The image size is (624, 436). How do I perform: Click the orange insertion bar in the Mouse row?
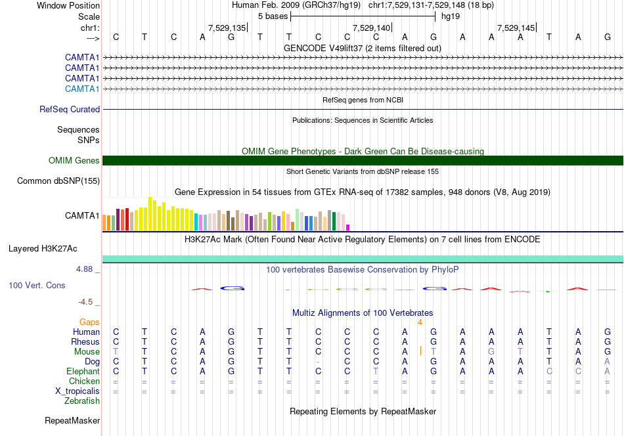point(420,351)
